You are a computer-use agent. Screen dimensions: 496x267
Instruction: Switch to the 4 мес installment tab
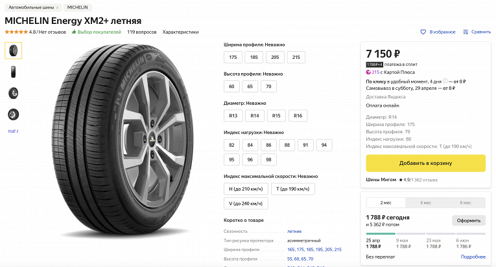[x=425, y=203]
